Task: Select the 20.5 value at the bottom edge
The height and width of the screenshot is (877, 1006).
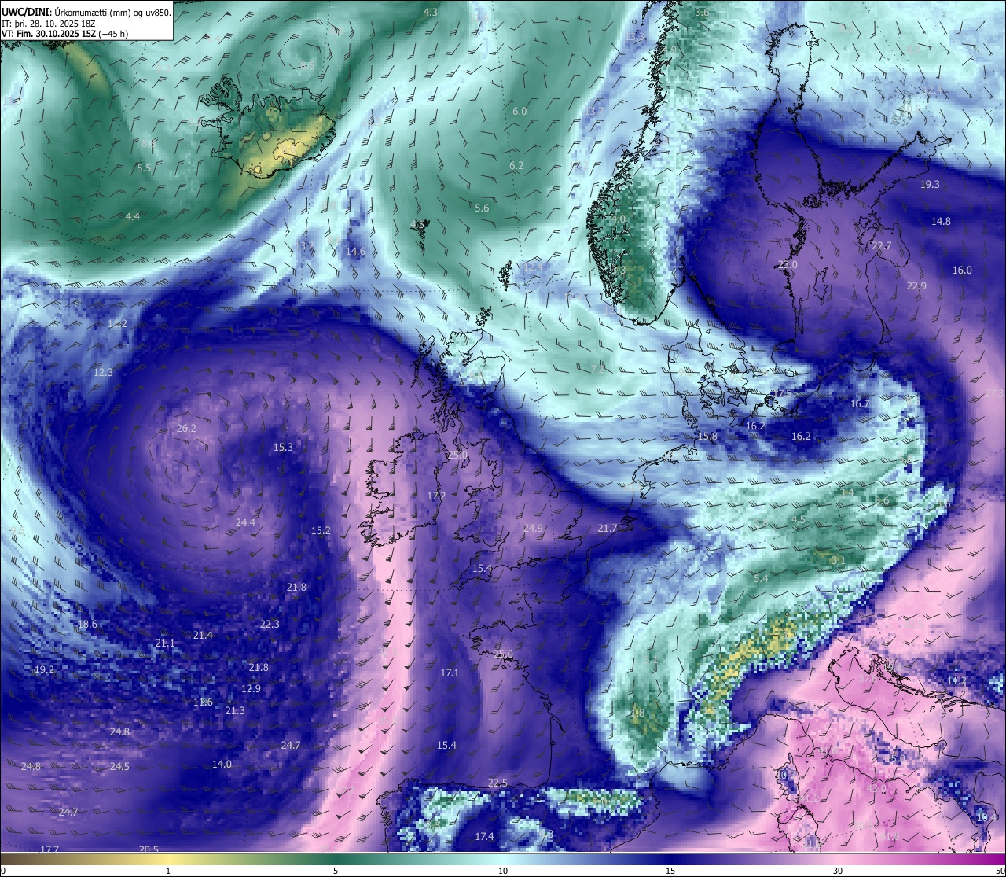Action: pyautogui.click(x=149, y=849)
